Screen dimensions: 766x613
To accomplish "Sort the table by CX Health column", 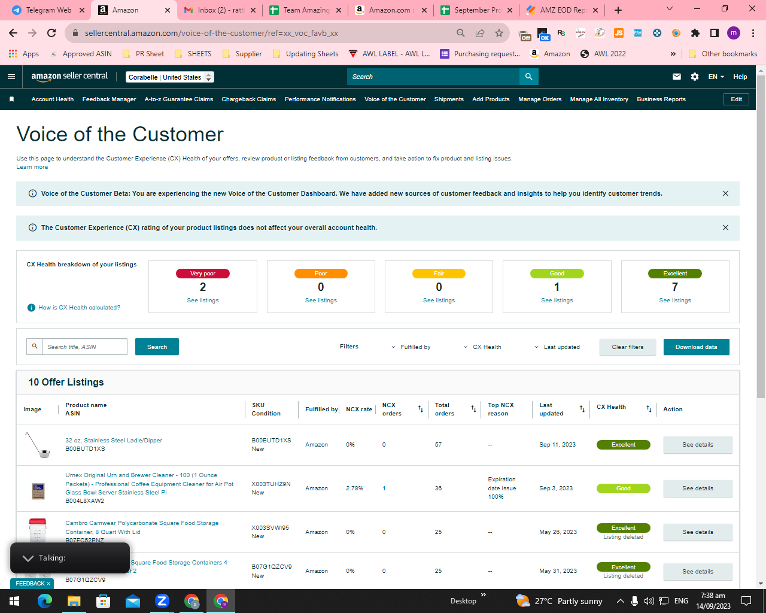I will (x=649, y=409).
